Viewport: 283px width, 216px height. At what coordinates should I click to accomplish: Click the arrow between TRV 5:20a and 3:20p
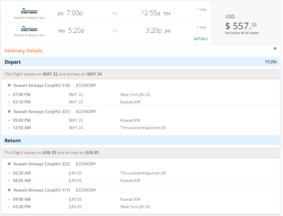click(115, 31)
